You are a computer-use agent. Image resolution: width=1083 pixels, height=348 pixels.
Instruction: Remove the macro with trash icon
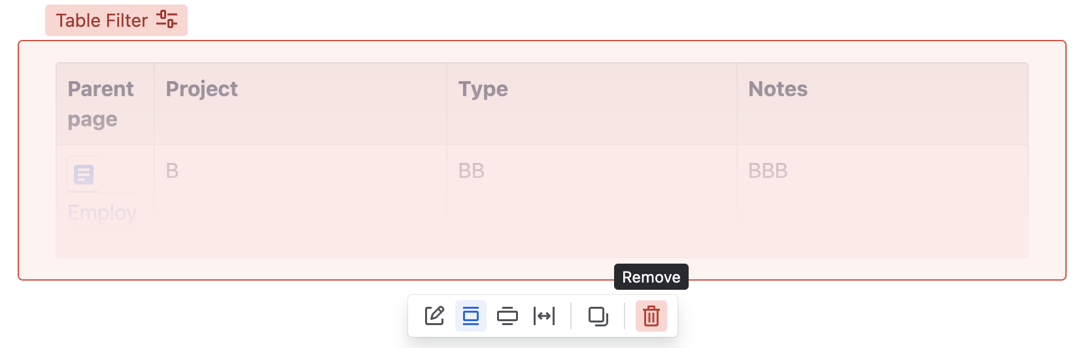(651, 316)
